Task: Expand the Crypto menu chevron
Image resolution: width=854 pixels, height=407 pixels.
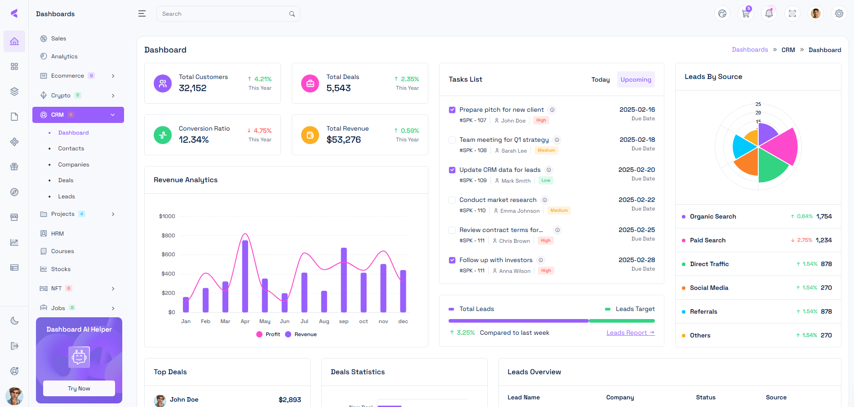Action: click(x=113, y=96)
